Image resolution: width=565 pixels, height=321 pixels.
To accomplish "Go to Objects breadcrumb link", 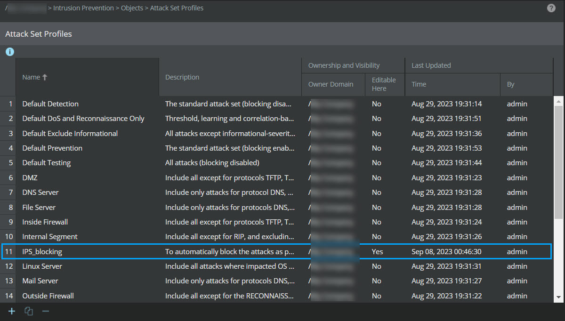I will tap(132, 8).
